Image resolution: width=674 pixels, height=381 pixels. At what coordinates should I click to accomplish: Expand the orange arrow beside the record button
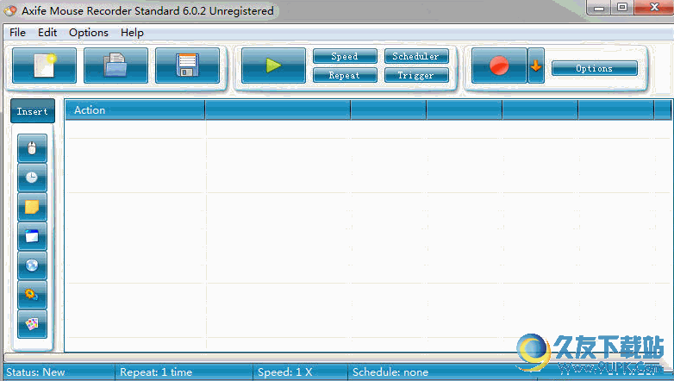pos(536,66)
